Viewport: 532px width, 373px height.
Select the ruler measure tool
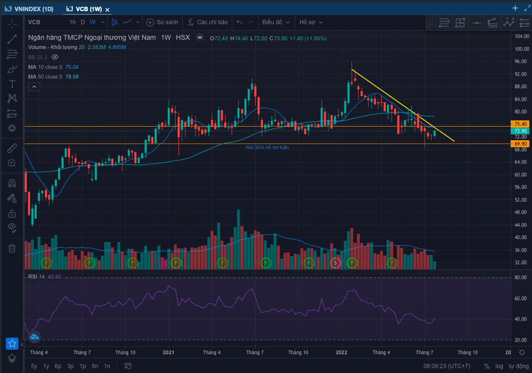click(x=12, y=148)
